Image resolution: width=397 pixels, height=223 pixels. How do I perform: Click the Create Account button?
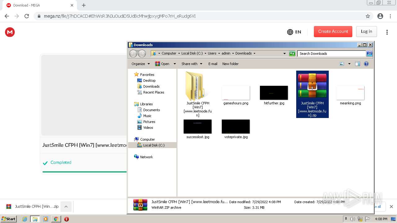[x=333, y=32]
